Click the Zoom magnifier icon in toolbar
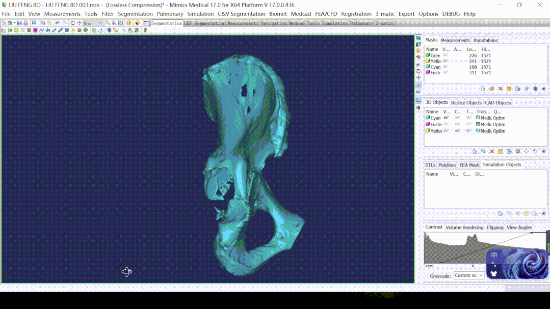The width and height of the screenshot is (550, 309). 108,23
